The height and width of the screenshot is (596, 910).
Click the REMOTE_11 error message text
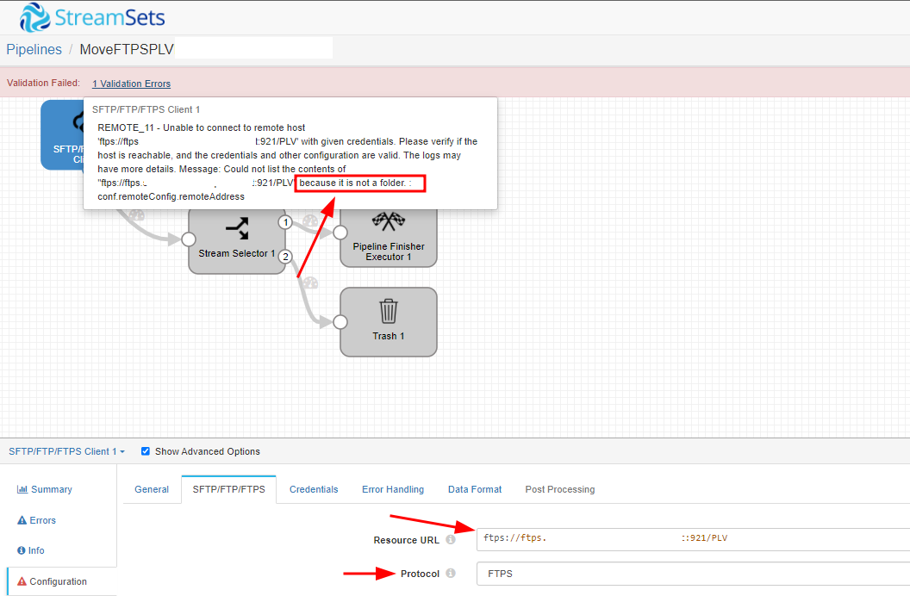[x=287, y=162]
